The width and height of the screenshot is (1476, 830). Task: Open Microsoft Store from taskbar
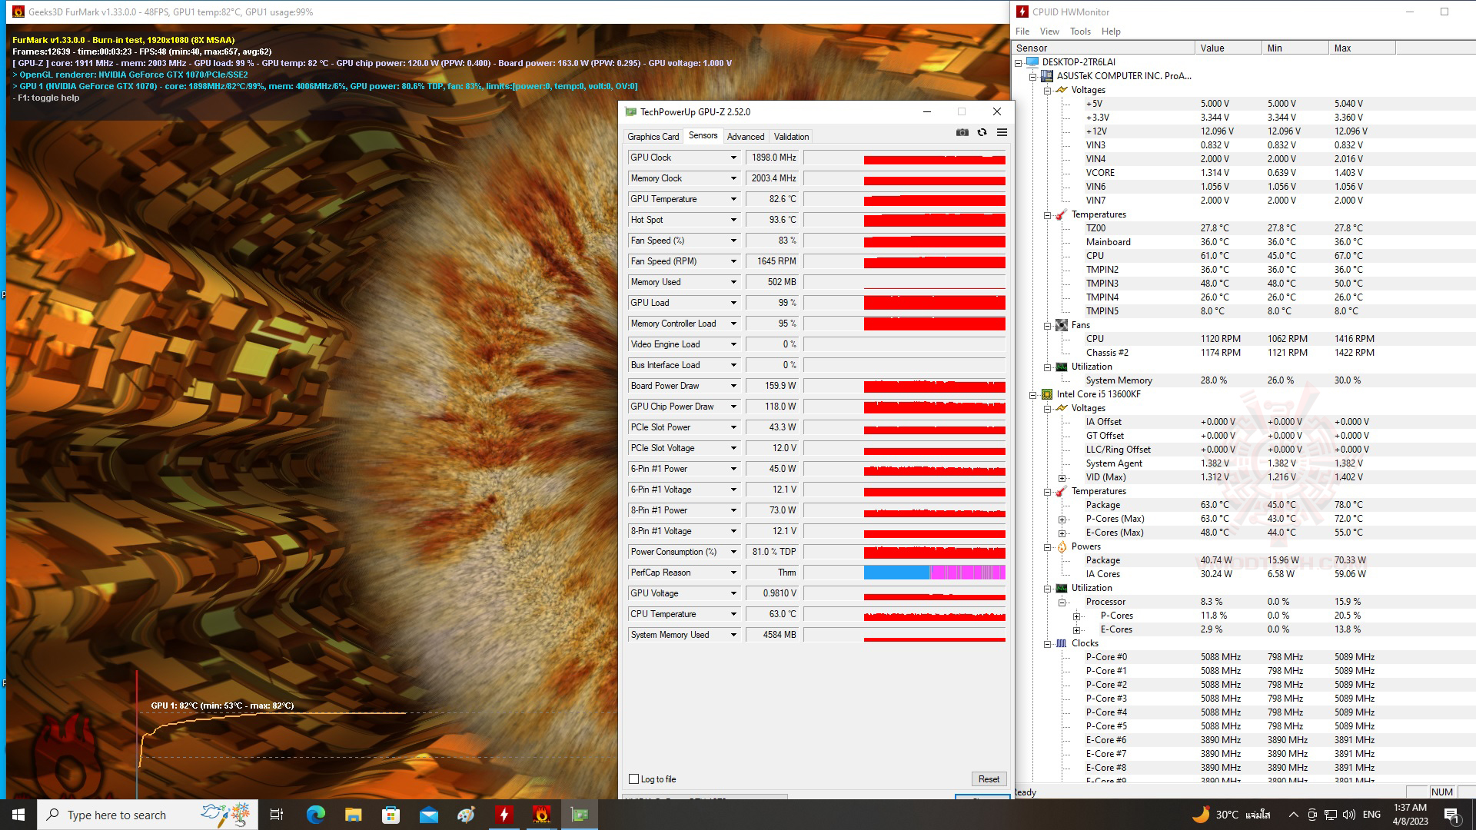tap(391, 815)
